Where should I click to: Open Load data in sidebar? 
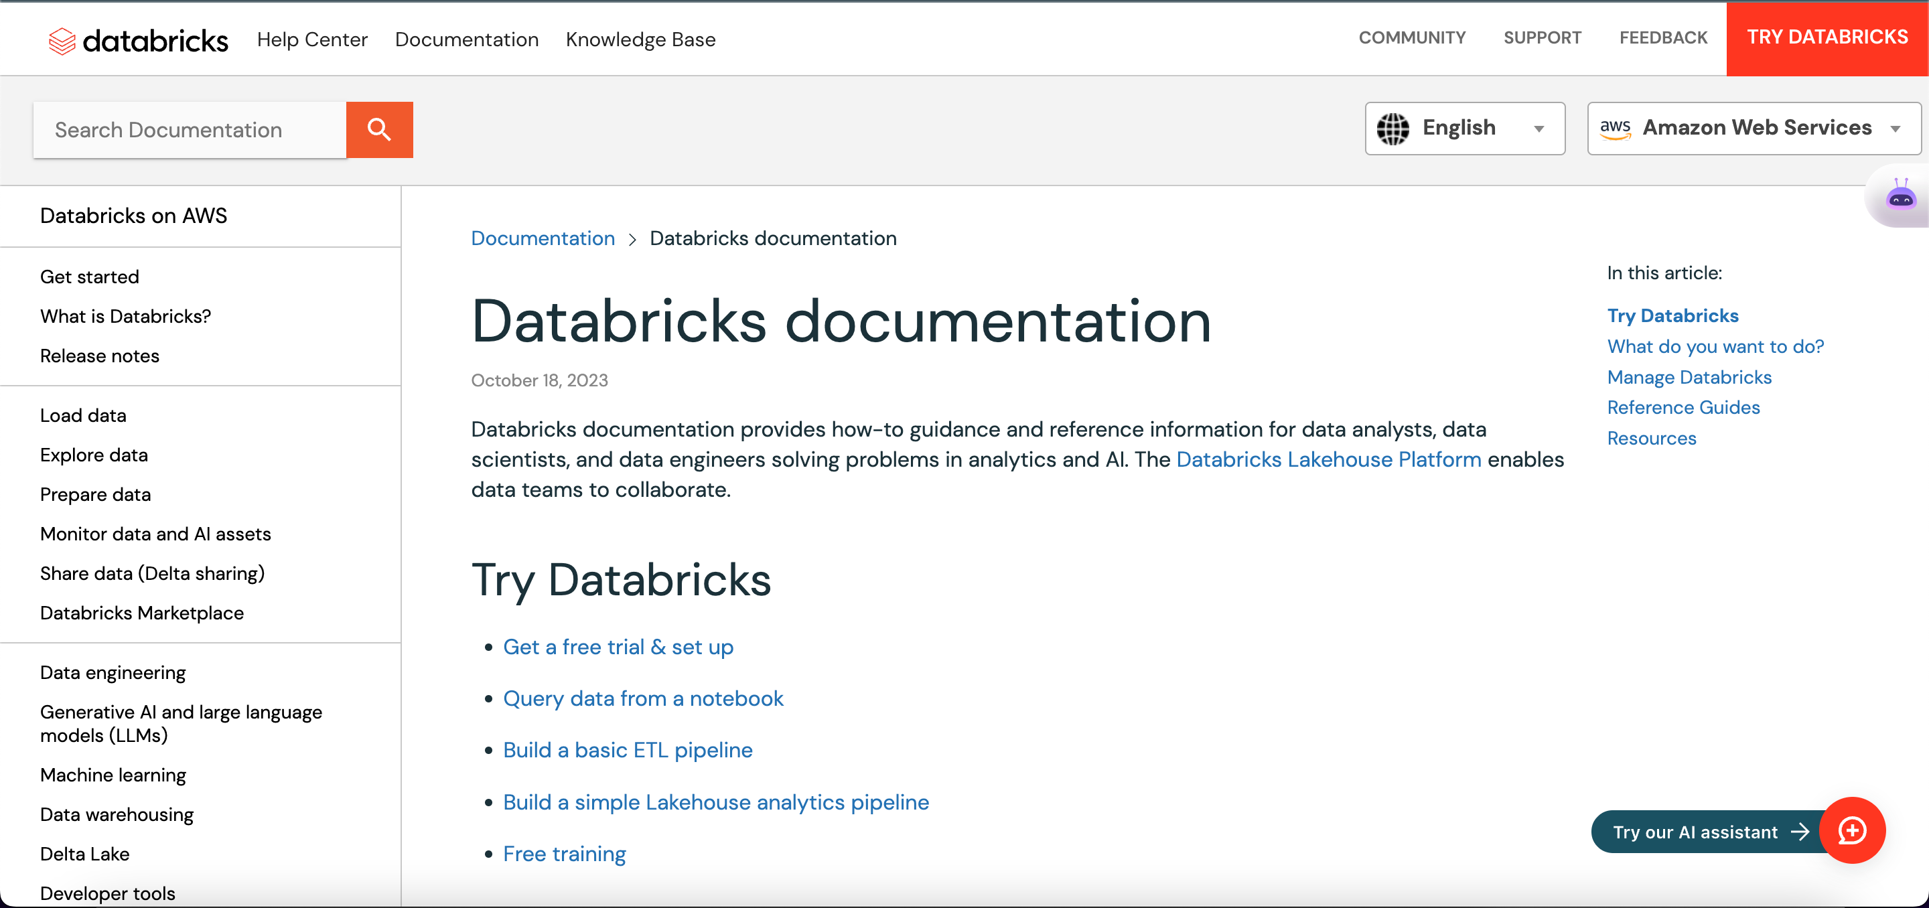(83, 415)
